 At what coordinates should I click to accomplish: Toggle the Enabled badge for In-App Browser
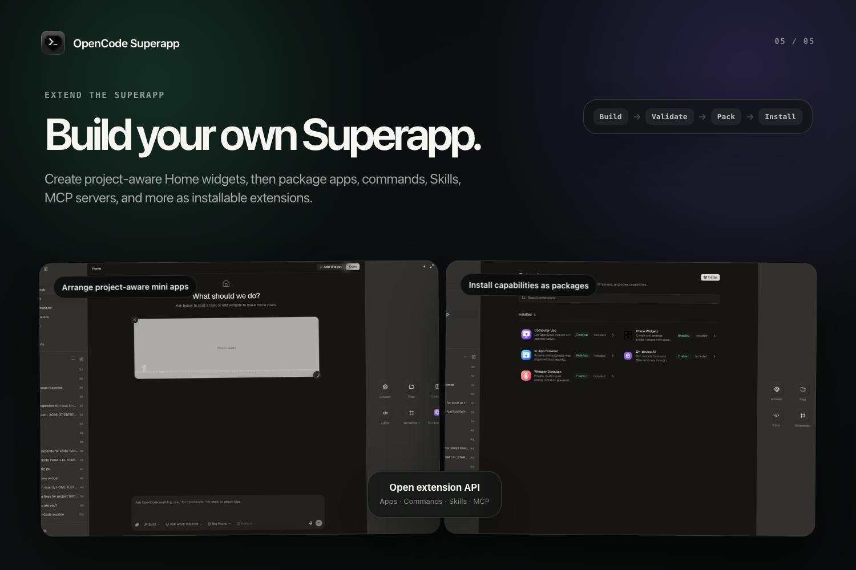pyautogui.click(x=582, y=356)
